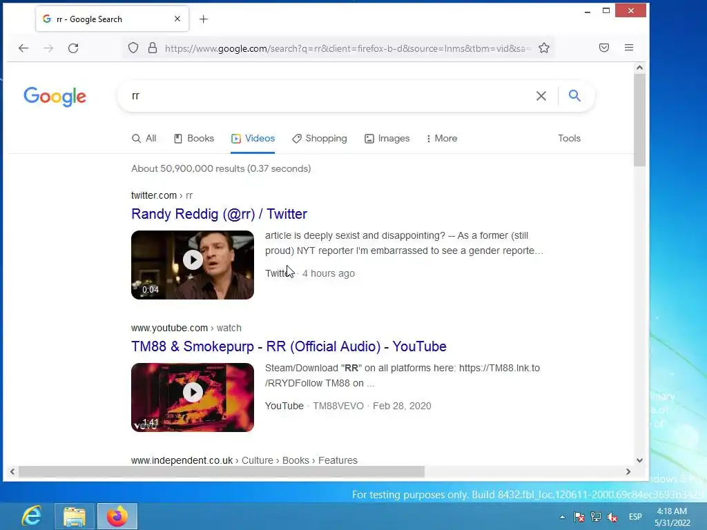The image size is (707, 530).
Task: Click the blue magnifier search button
Action: (574, 95)
